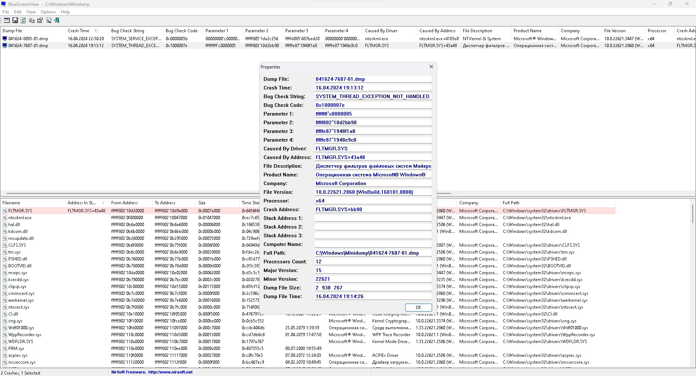Image resolution: width=696 pixels, height=376 pixels.
Task: Click the Processors Count value 12
Action: [x=373, y=262]
